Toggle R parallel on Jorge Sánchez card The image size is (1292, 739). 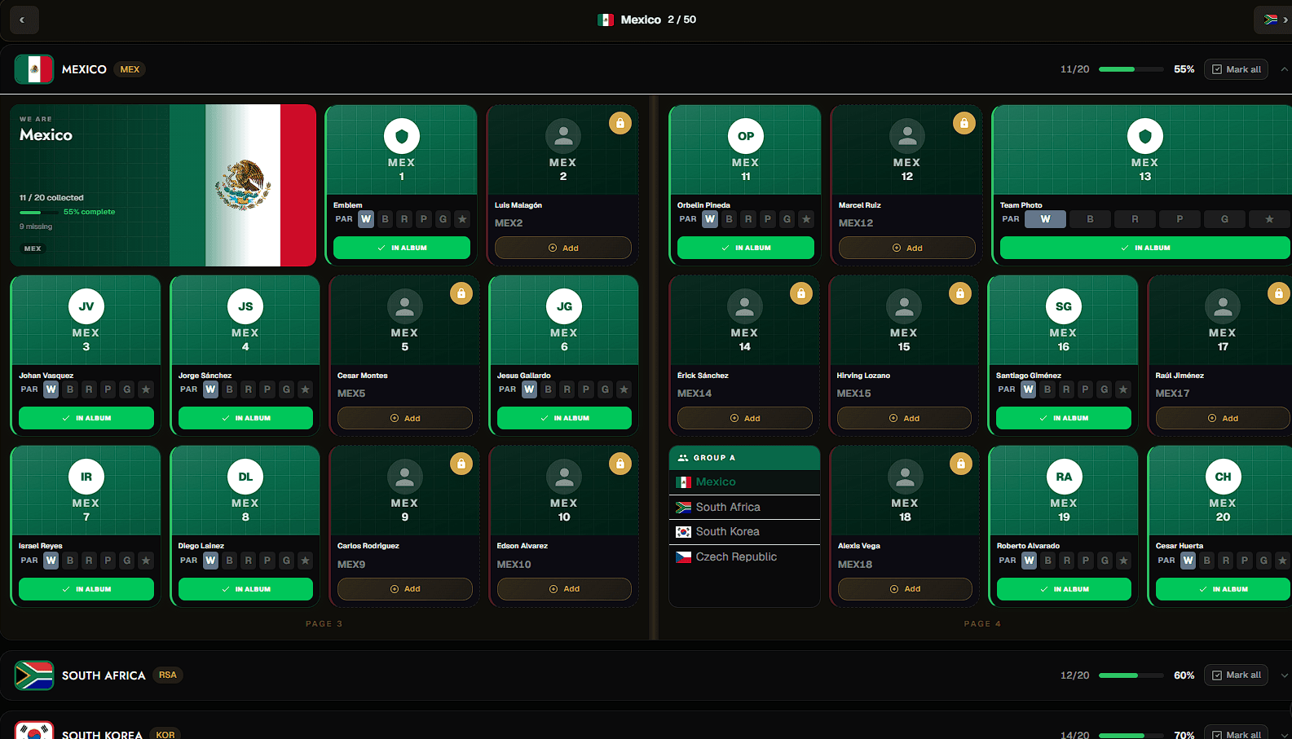coord(249,389)
